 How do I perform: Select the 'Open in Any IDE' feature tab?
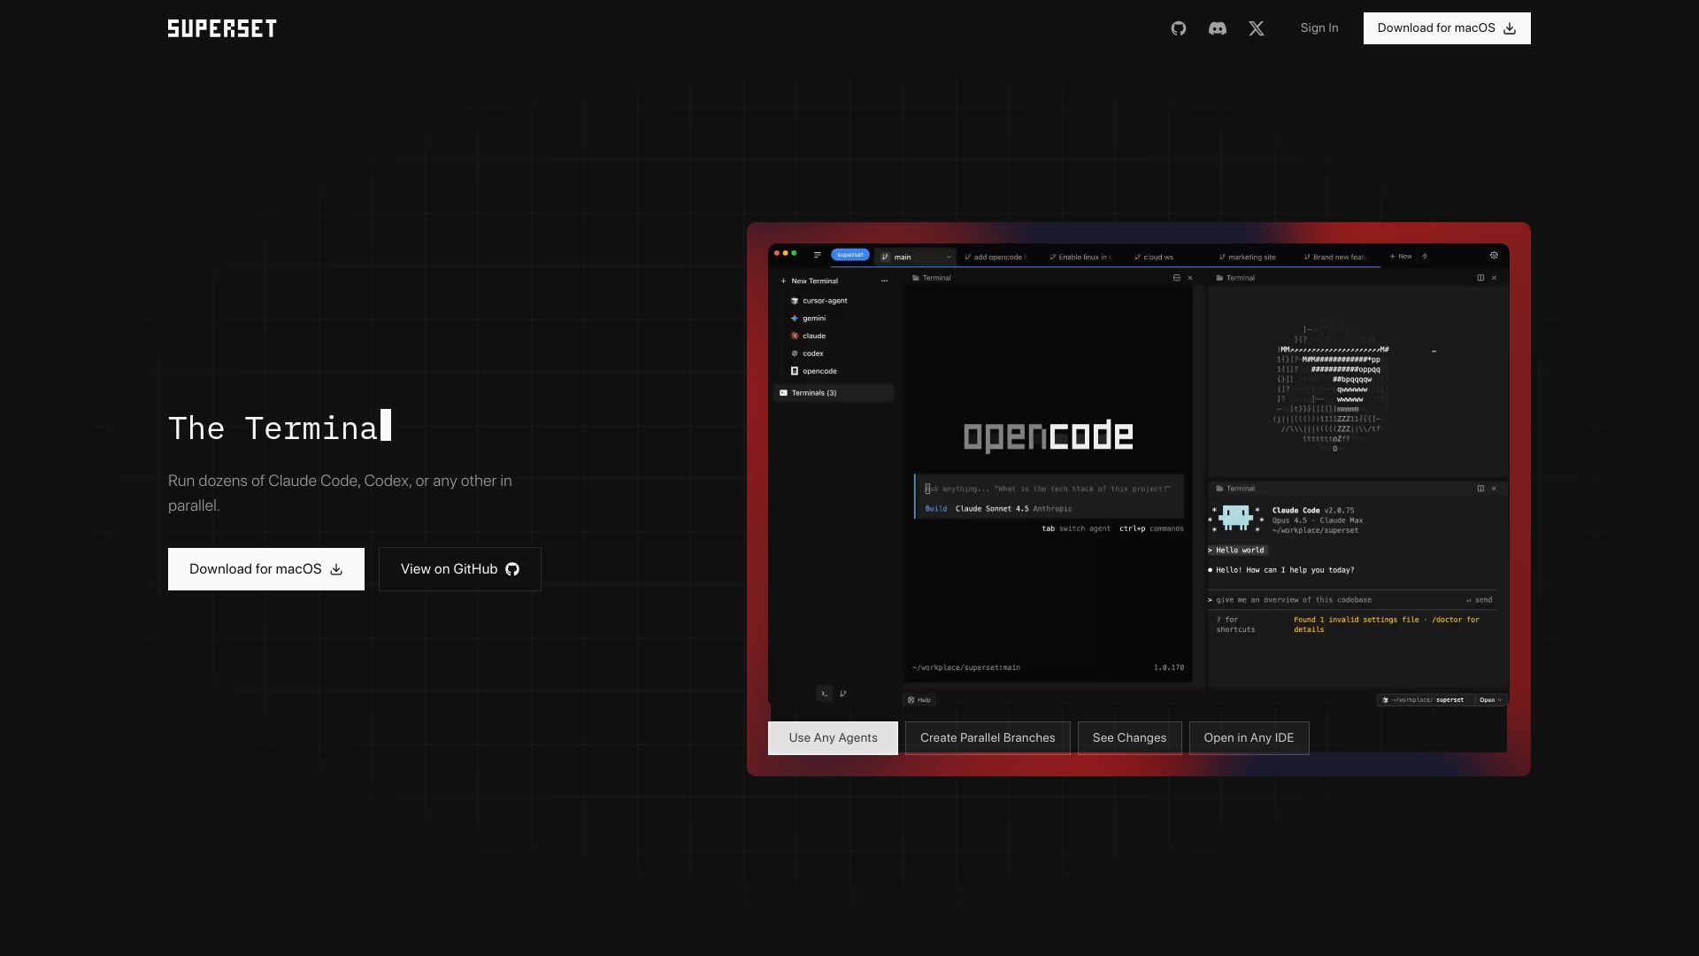(x=1249, y=738)
